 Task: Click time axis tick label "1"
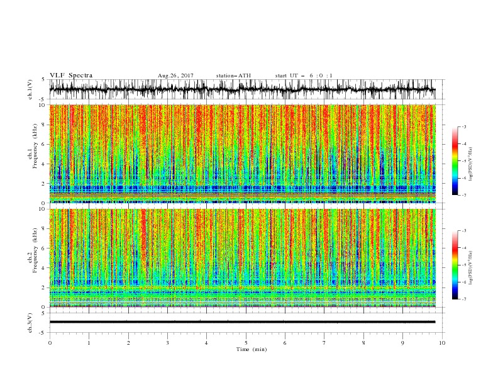pyautogui.click(x=89, y=343)
